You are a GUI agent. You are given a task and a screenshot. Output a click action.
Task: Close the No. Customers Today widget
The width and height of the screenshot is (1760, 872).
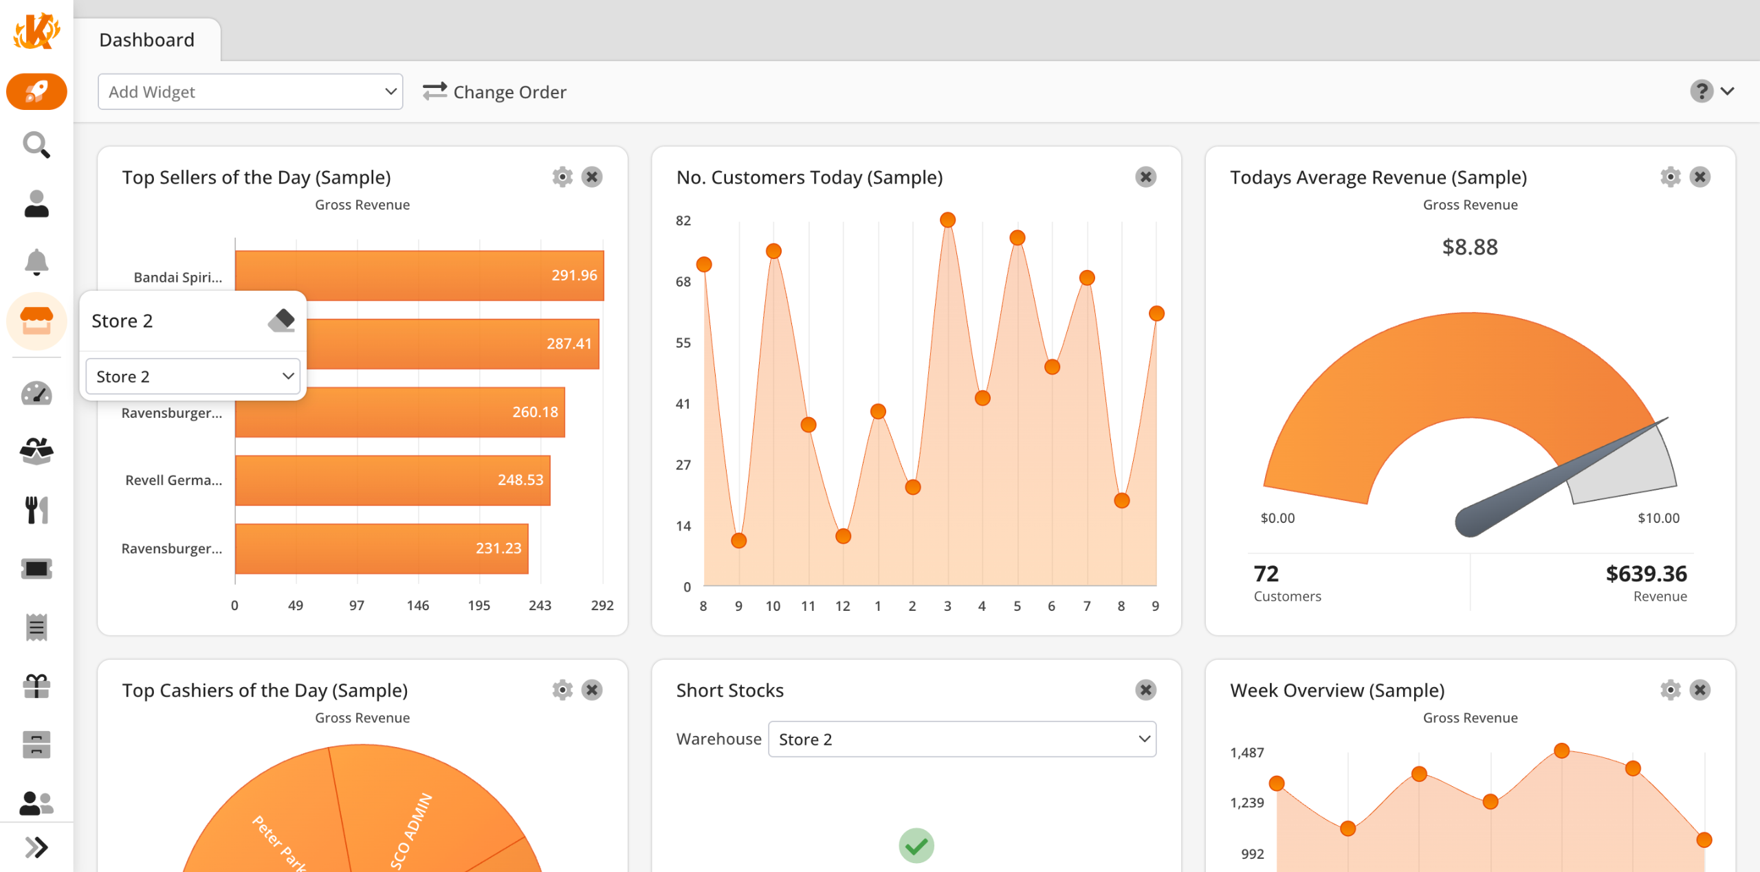[x=1145, y=177]
